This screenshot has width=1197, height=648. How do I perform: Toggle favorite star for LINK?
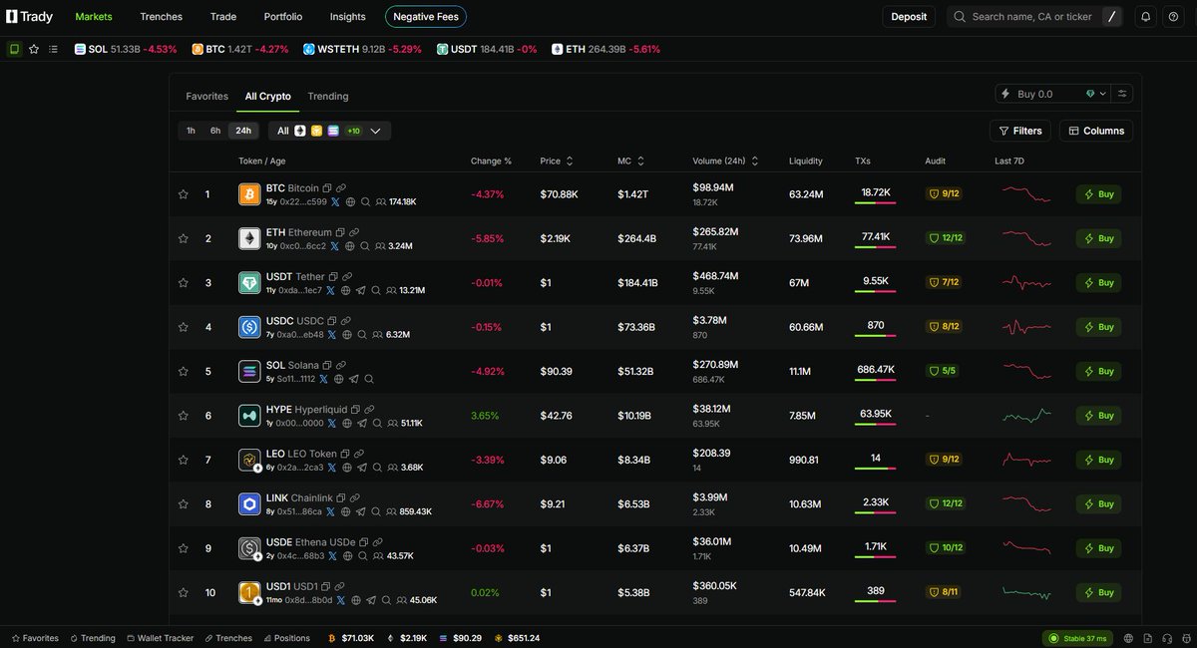pos(184,503)
